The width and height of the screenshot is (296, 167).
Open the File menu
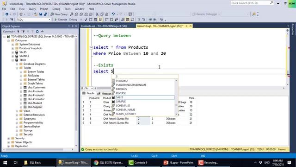[x=4, y=9]
